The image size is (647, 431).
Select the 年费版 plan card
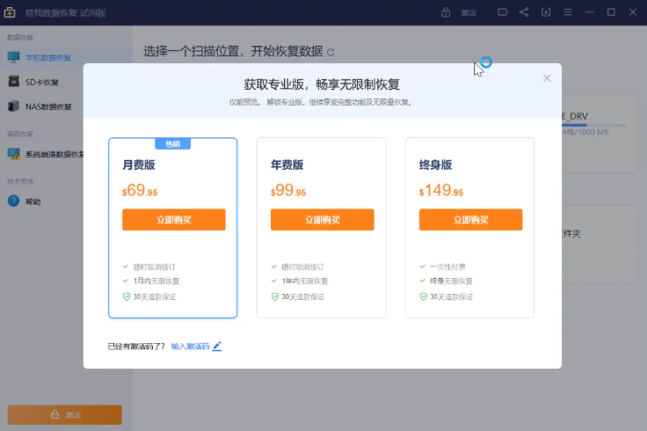click(x=322, y=228)
